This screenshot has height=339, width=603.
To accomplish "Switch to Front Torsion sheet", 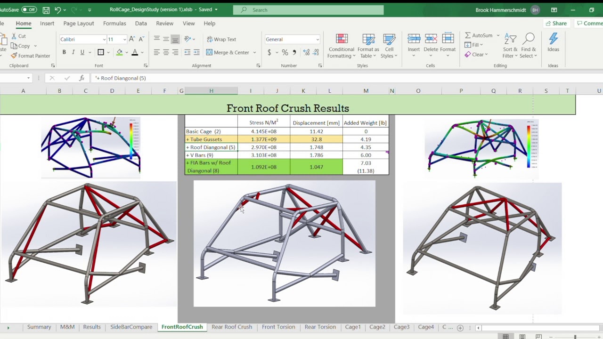I will click(278, 327).
